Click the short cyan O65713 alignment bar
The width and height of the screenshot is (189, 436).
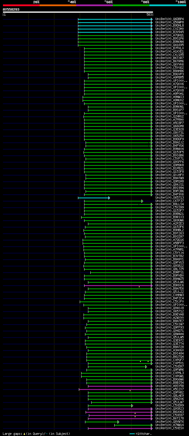point(94,198)
